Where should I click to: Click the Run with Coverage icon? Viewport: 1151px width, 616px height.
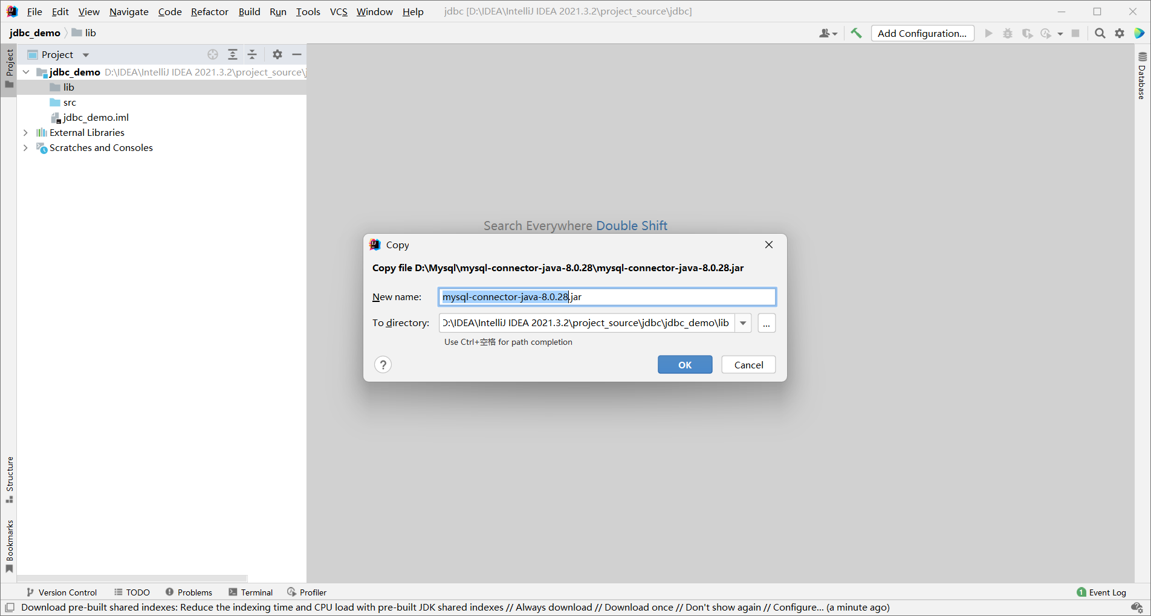(x=1027, y=33)
